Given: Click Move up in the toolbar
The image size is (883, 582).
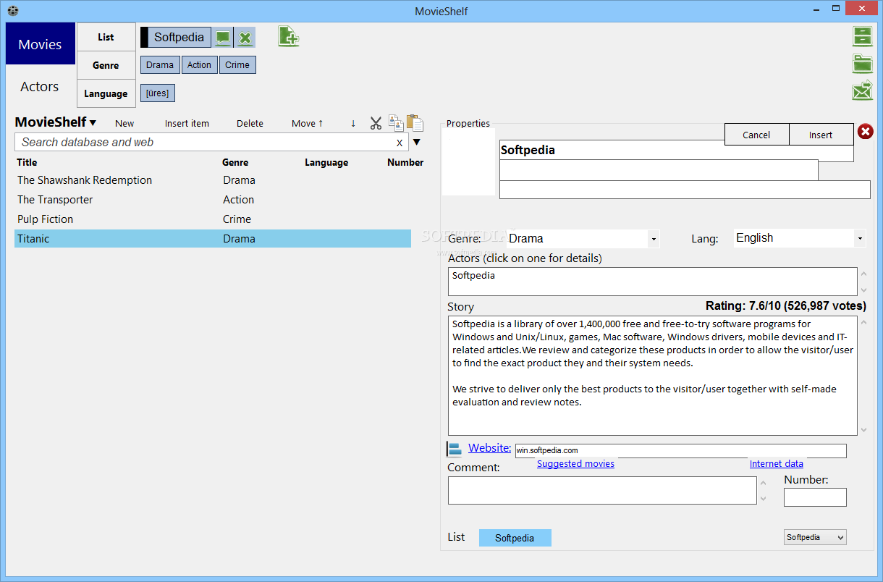Looking at the screenshot, I should 308,123.
